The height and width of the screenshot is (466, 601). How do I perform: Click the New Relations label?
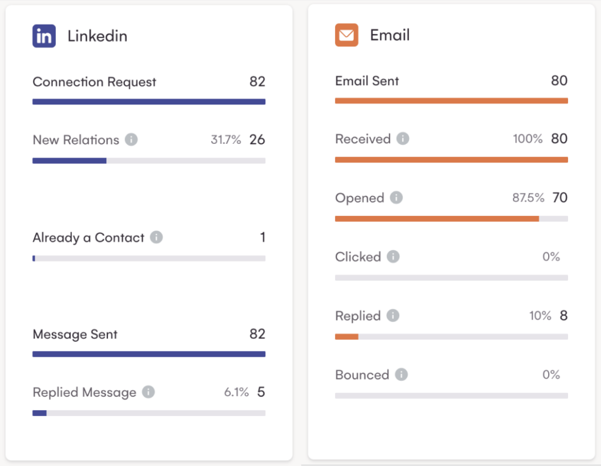pyautogui.click(x=77, y=140)
